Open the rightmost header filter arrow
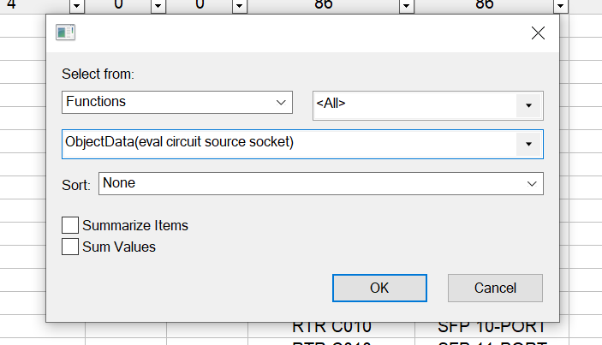This screenshot has width=602, height=345. pyautogui.click(x=560, y=6)
